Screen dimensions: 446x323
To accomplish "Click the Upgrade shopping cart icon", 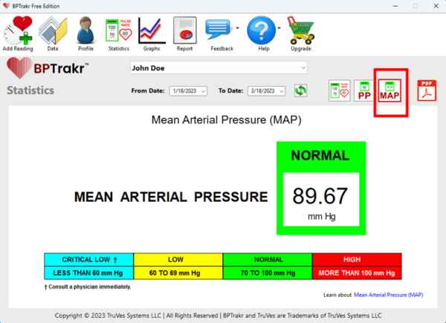I will [300, 30].
